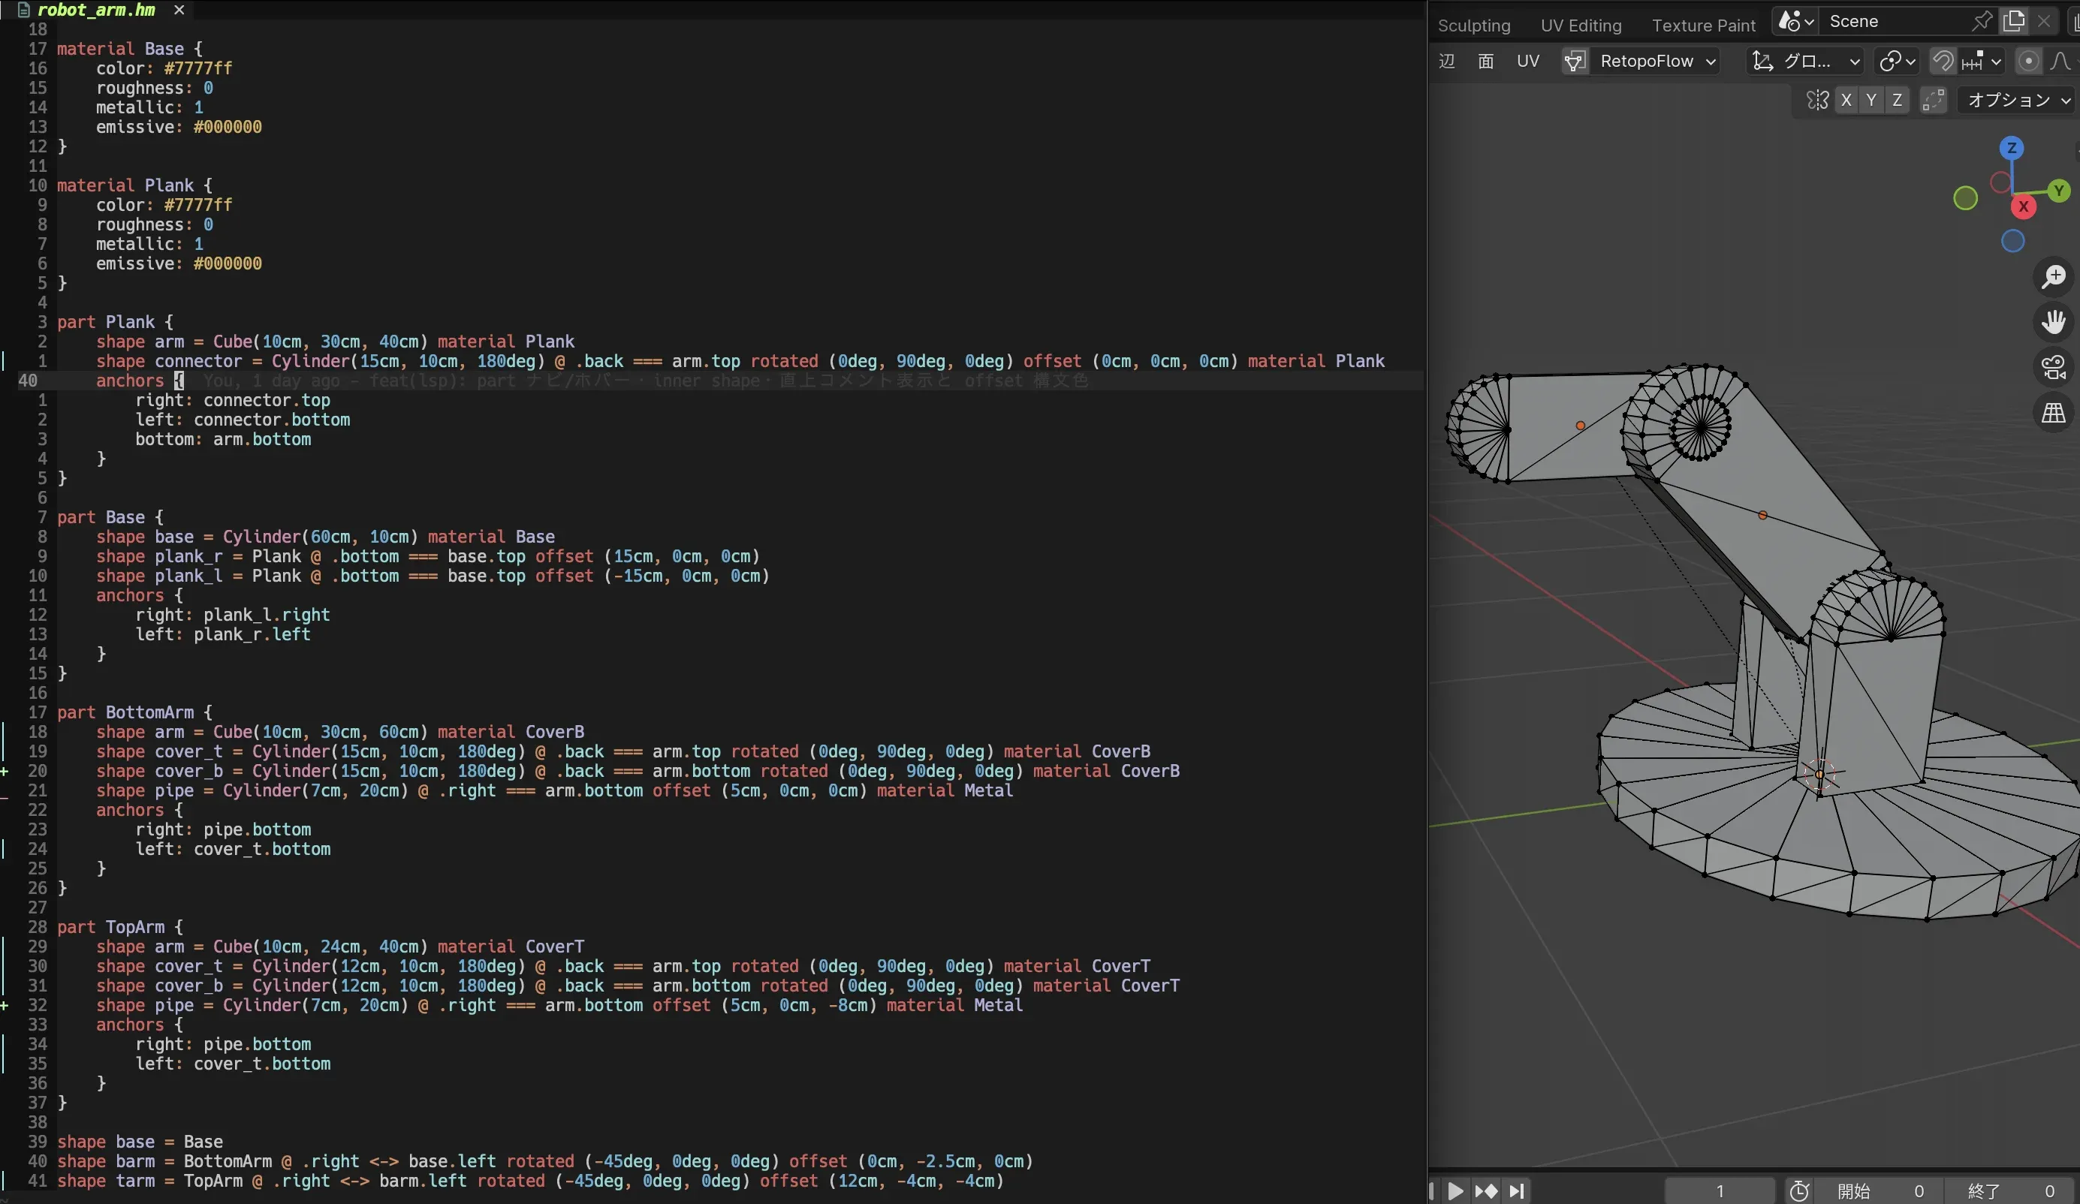2080x1204 pixels.
Task: Open the pivot point dropdown
Action: click(x=1897, y=61)
